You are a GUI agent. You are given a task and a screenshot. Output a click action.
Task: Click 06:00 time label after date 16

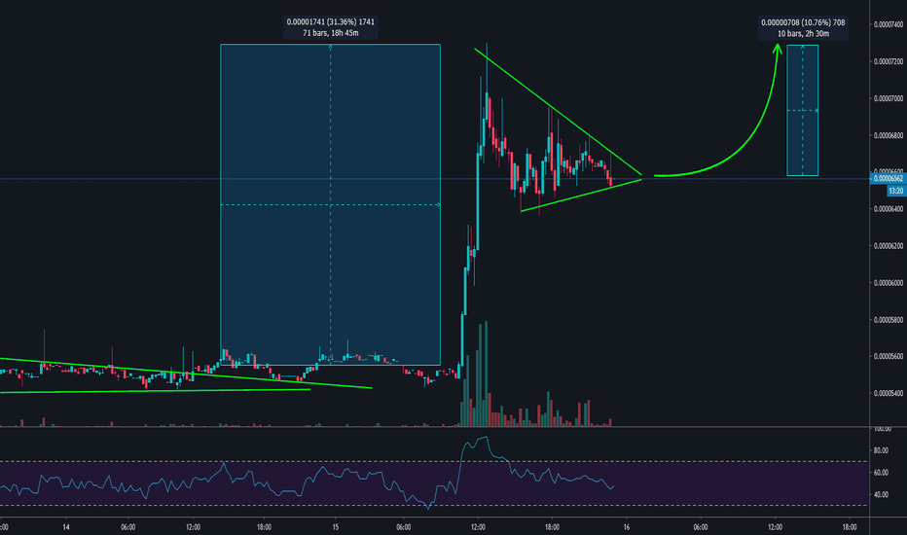(x=701, y=527)
